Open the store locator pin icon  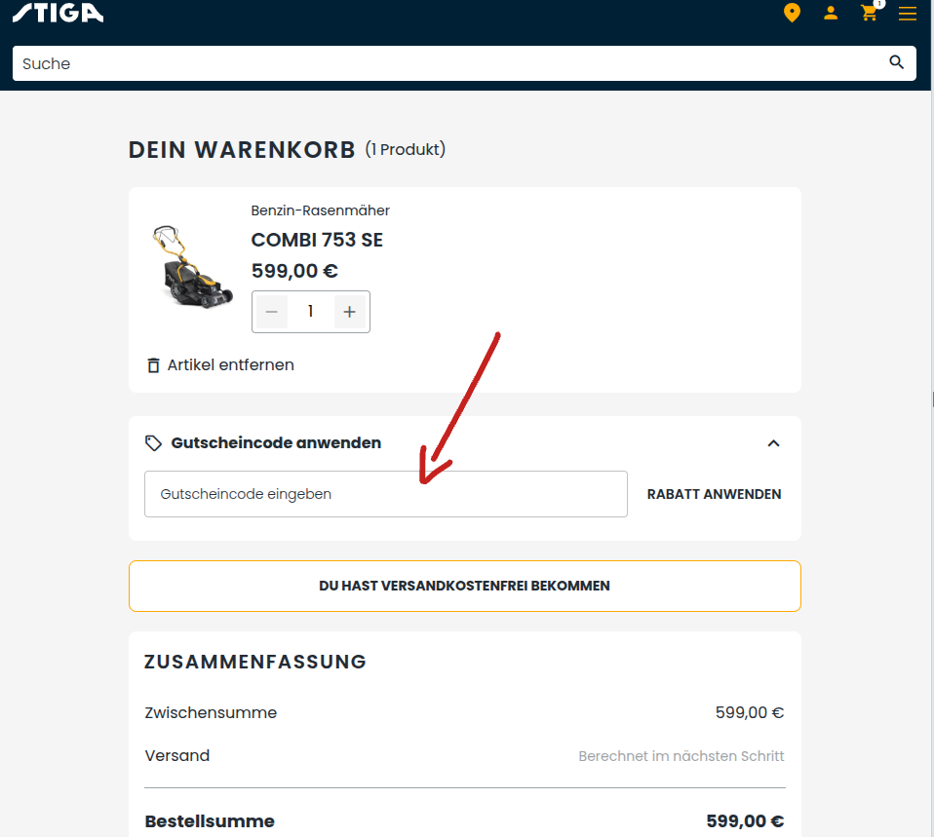792,13
